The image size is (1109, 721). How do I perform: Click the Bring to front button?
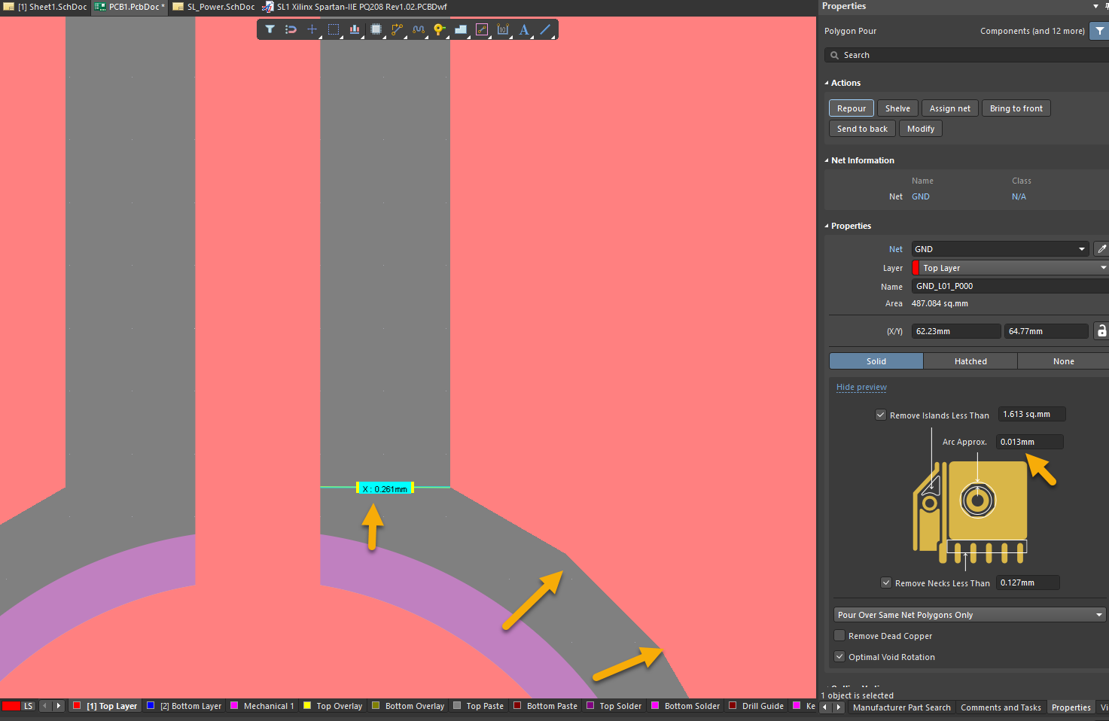coord(1016,108)
